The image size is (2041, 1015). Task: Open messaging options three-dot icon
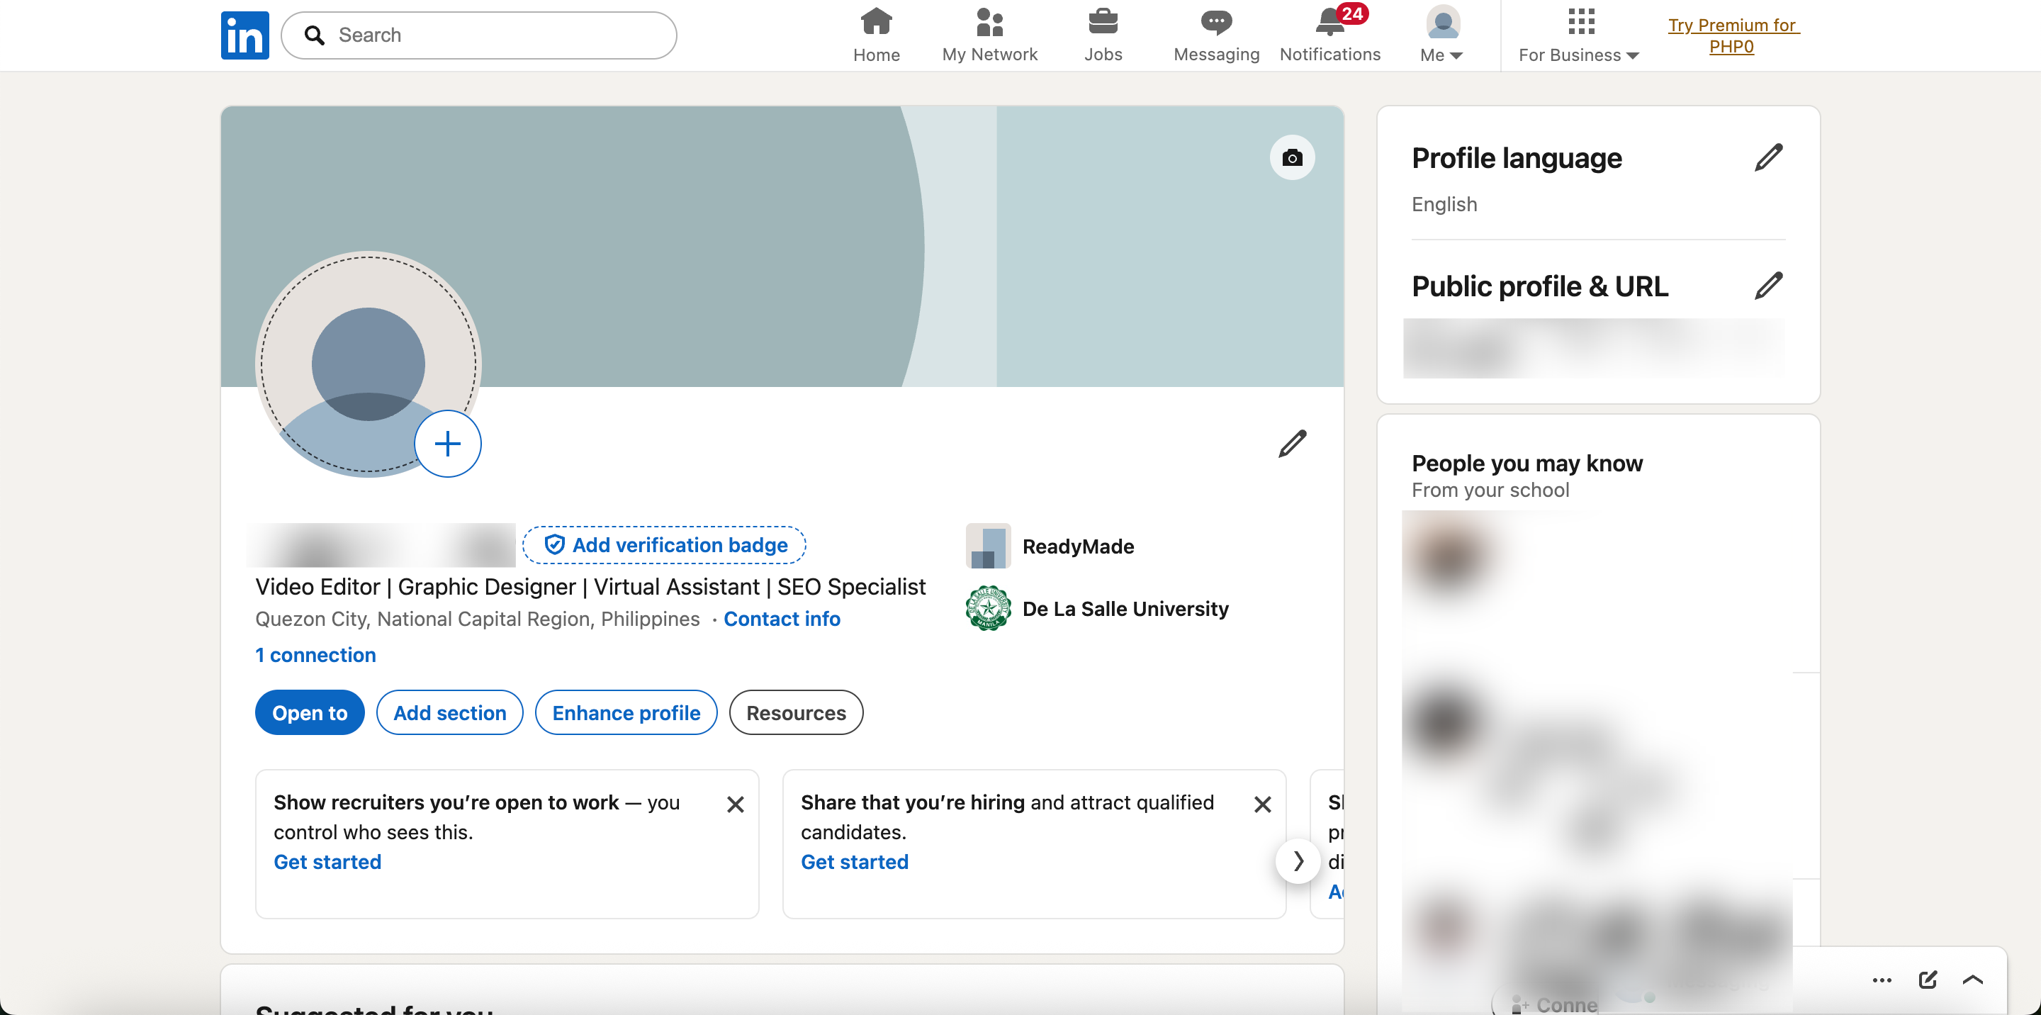pos(1882,980)
